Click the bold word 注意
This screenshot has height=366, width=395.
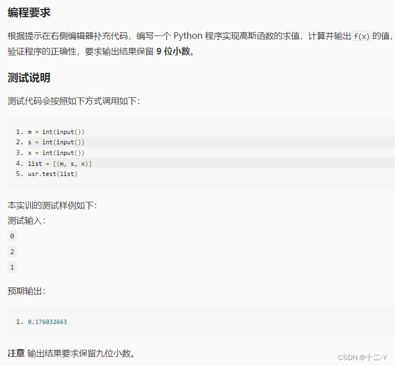(x=16, y=353)
